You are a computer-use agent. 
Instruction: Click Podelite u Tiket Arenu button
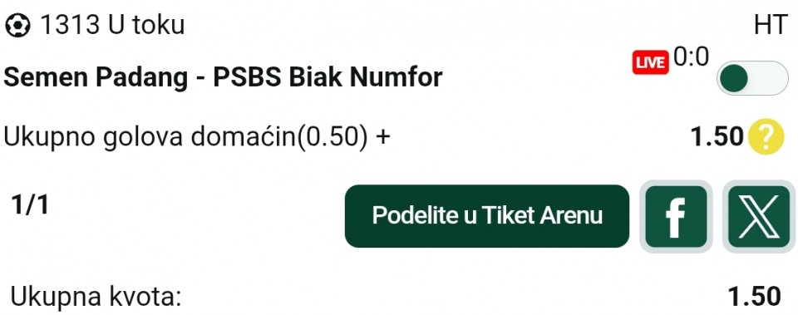point(487,216)
